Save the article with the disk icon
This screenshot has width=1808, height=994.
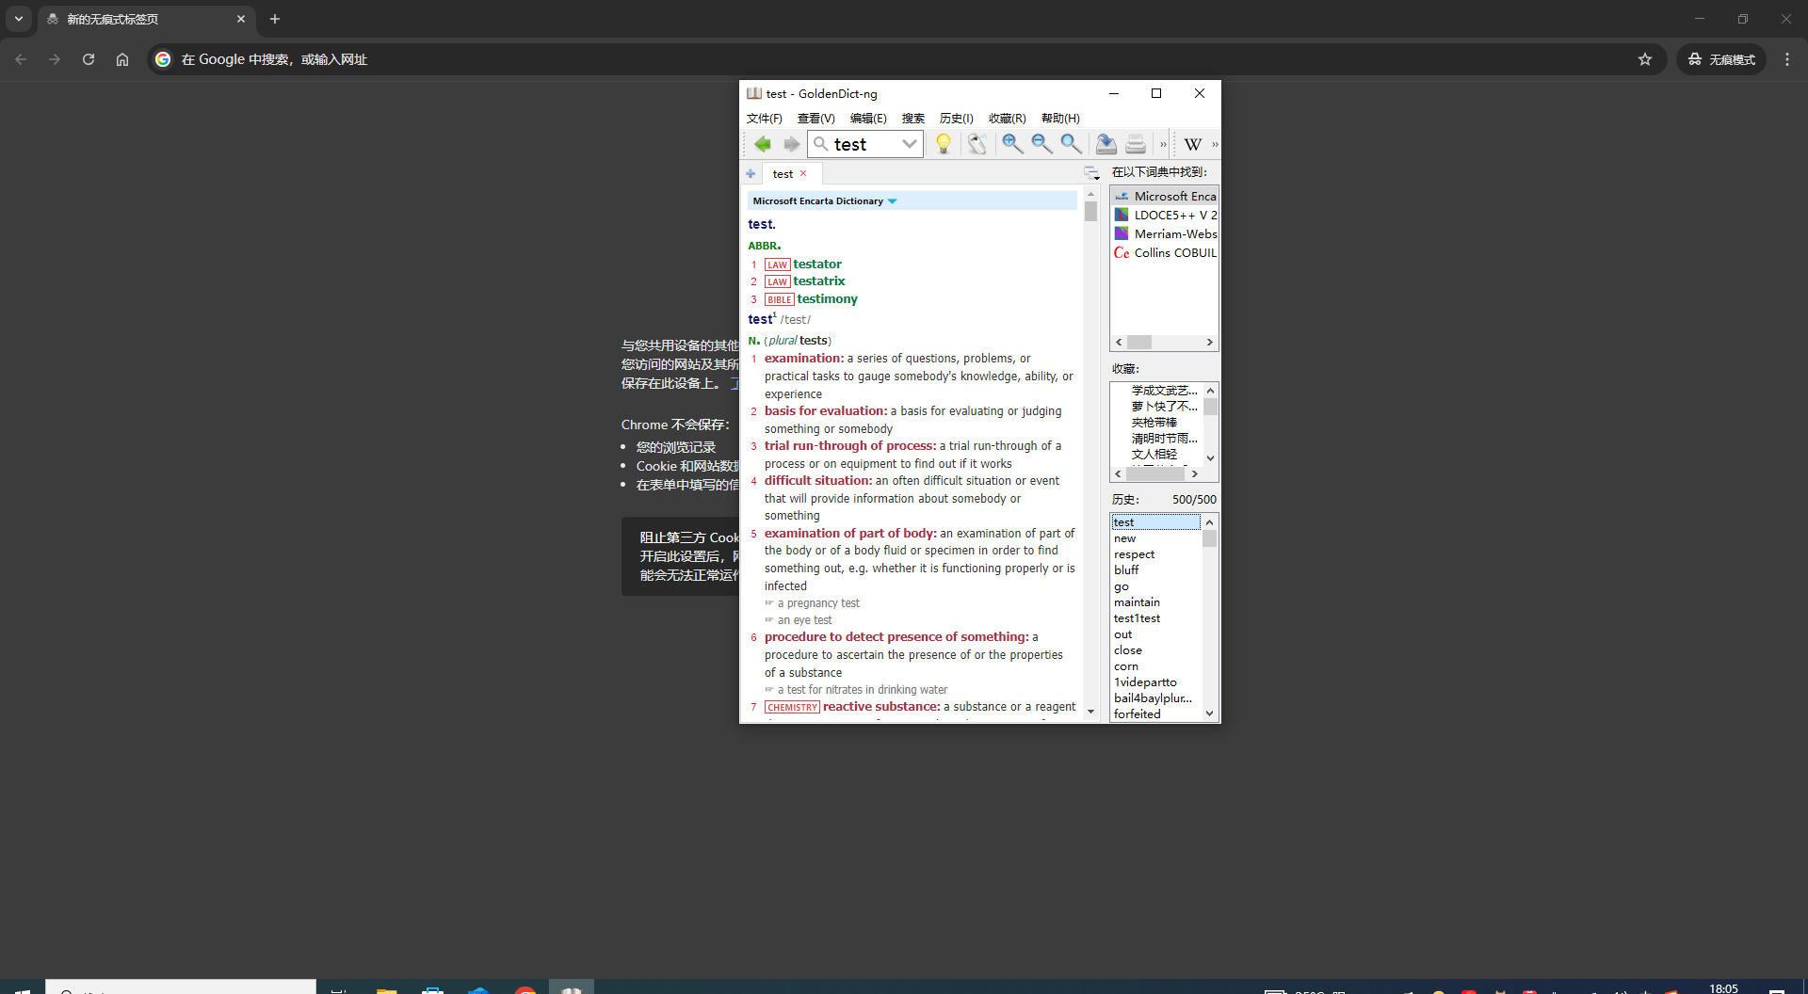click(1106, 144)
